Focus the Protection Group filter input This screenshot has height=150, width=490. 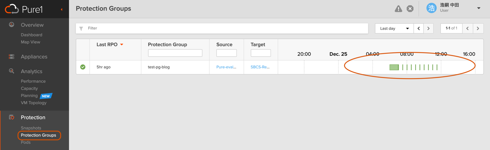click(175, 53)
